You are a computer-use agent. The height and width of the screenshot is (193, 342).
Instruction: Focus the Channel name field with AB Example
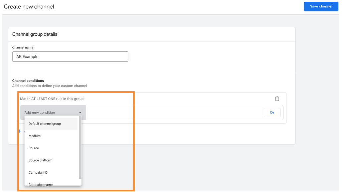coord(70,57)
